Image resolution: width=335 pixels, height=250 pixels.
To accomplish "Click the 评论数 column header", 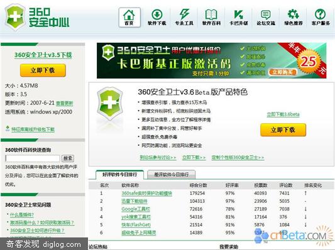I will tap(285, 185).
